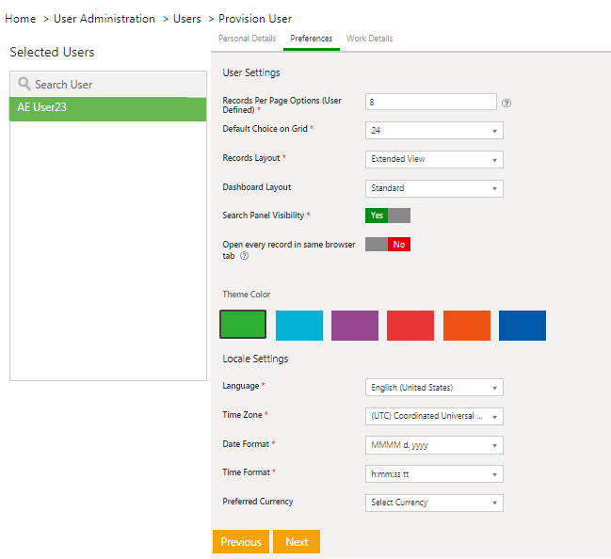The height and width of the screenshot is (559, 611).
Task: Expand the Language dropdown
Action: [x=434, y=387]
